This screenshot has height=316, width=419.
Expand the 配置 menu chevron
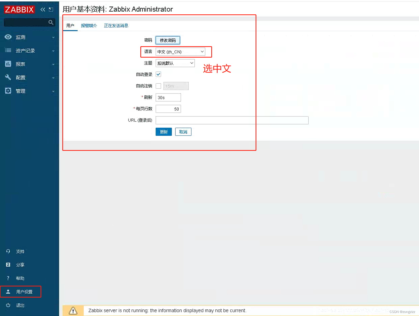click(53, 78)
